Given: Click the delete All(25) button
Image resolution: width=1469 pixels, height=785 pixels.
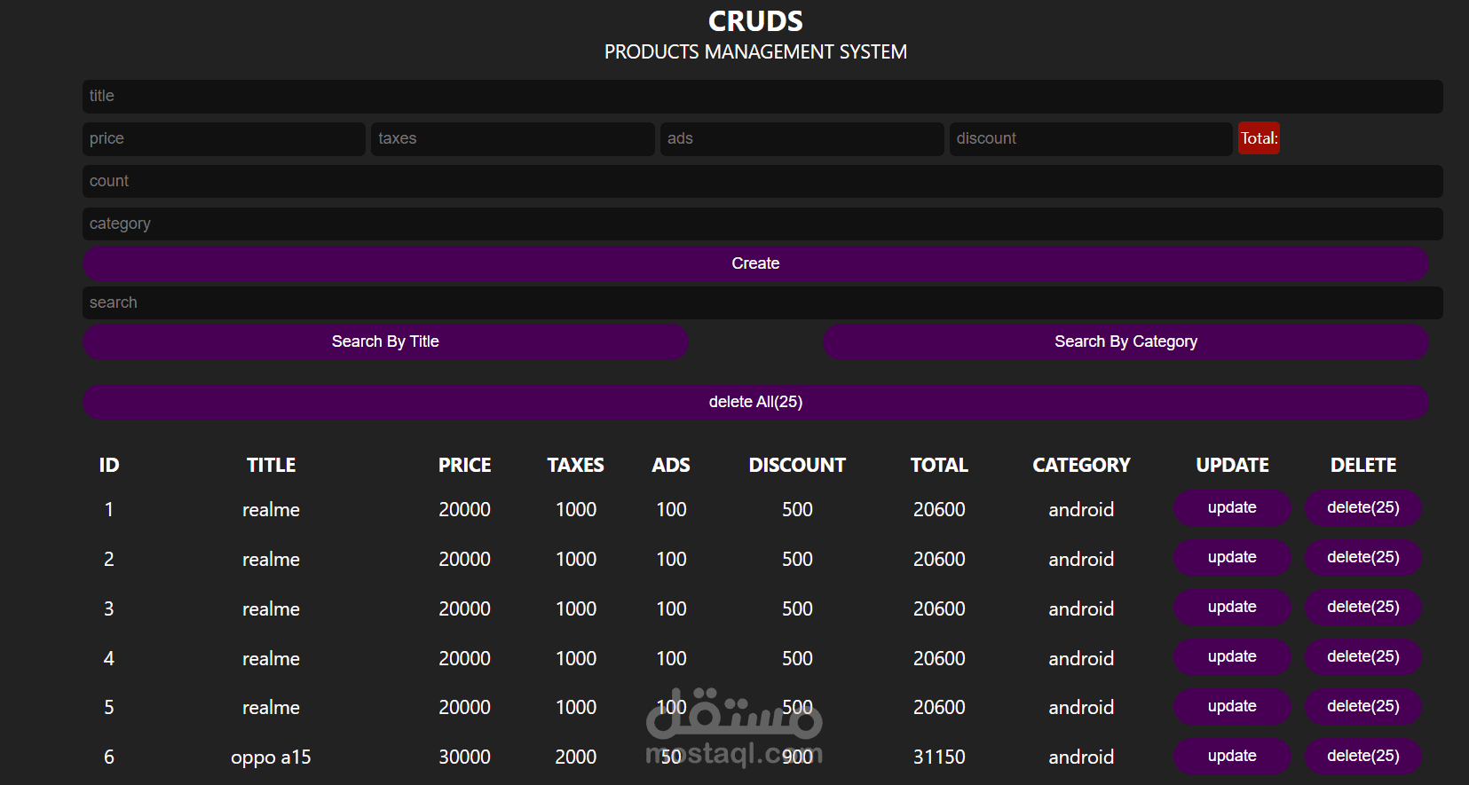Looking at the screenshot, I should coord(755,402).
